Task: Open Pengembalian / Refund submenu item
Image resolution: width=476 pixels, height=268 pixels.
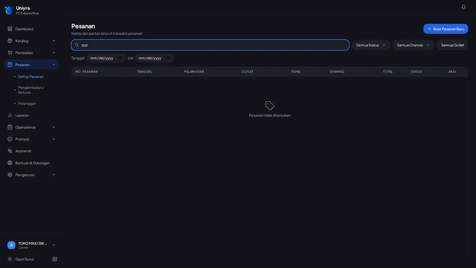Action: coord(31,90)
